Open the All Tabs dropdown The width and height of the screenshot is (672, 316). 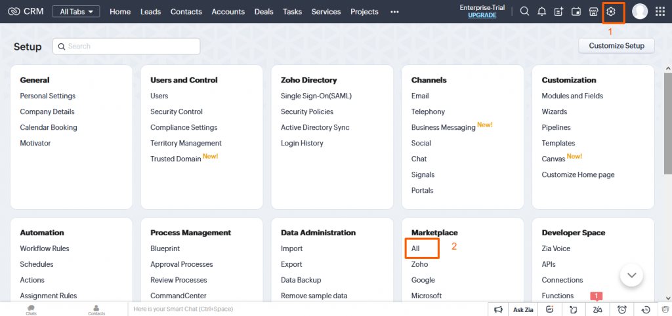(x=76, y=12)
